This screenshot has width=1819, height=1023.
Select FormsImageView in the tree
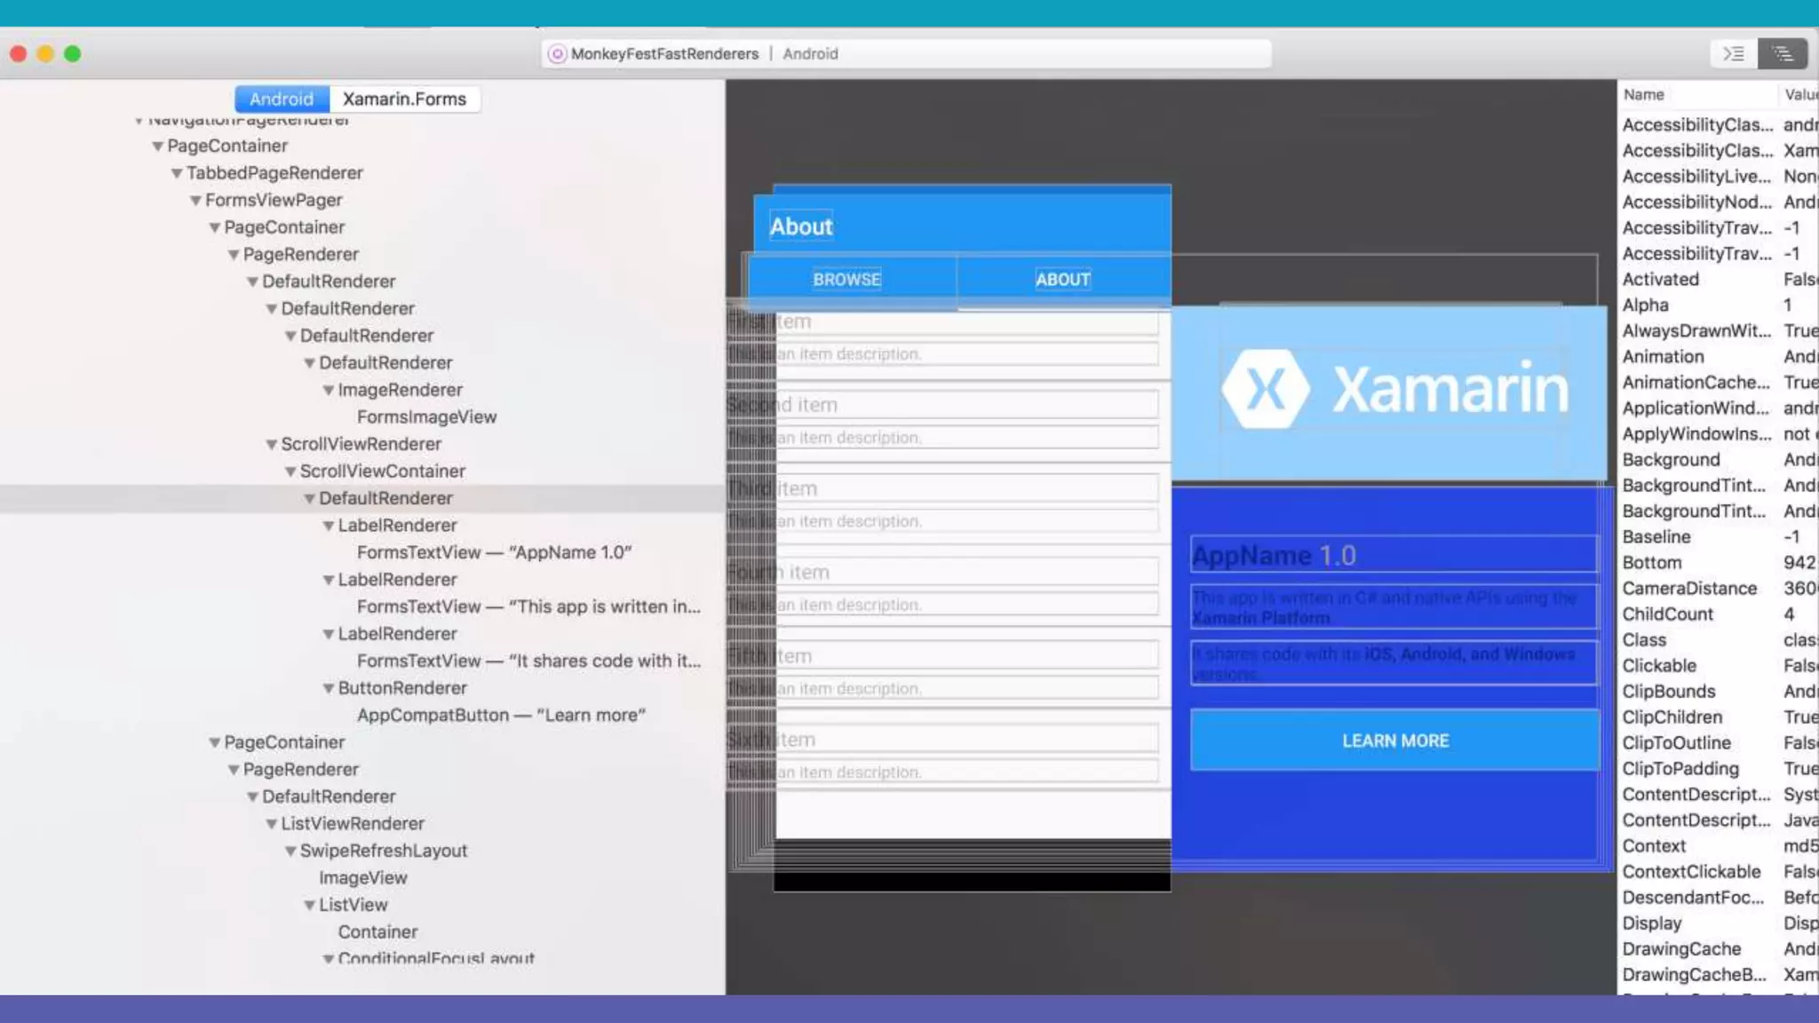coord(426,417)
